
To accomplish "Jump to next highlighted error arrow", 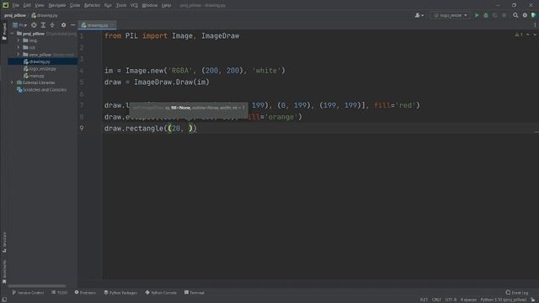I will [x=535, y=35].
